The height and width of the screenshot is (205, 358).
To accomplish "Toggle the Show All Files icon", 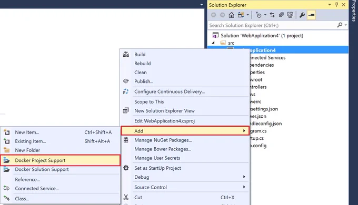I will click(290, 15).
